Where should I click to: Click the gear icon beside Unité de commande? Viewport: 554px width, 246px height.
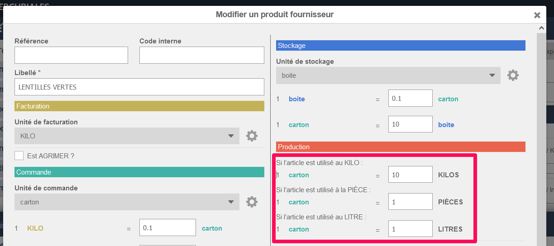coord(252,202)
